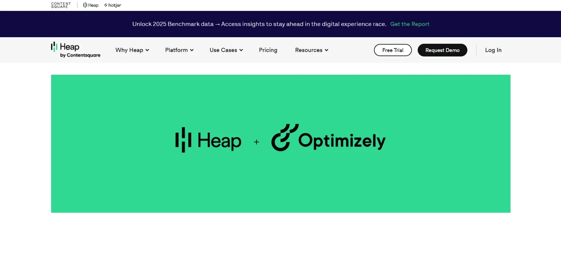Expand the Platform dropdown menu
561x255 pixels.
click(180, 50)
